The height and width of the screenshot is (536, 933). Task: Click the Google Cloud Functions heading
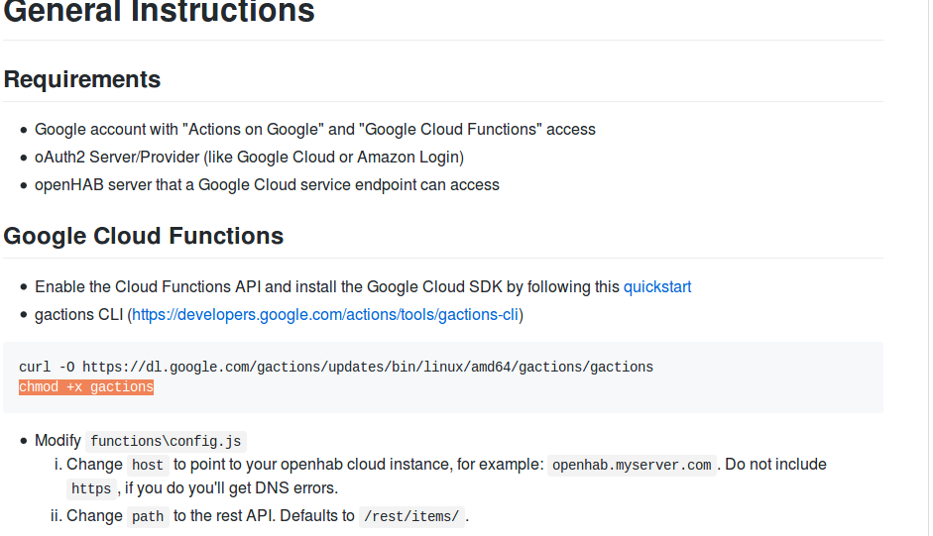click(144, 236)
